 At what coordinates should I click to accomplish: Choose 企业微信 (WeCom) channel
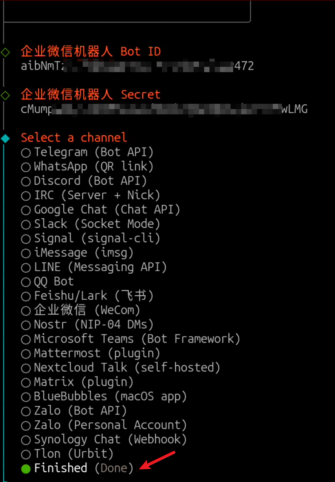click(x=26, y=310)
